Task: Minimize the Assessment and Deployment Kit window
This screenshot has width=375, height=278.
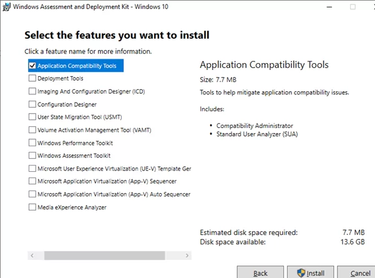Action: (x=329, y=7)
